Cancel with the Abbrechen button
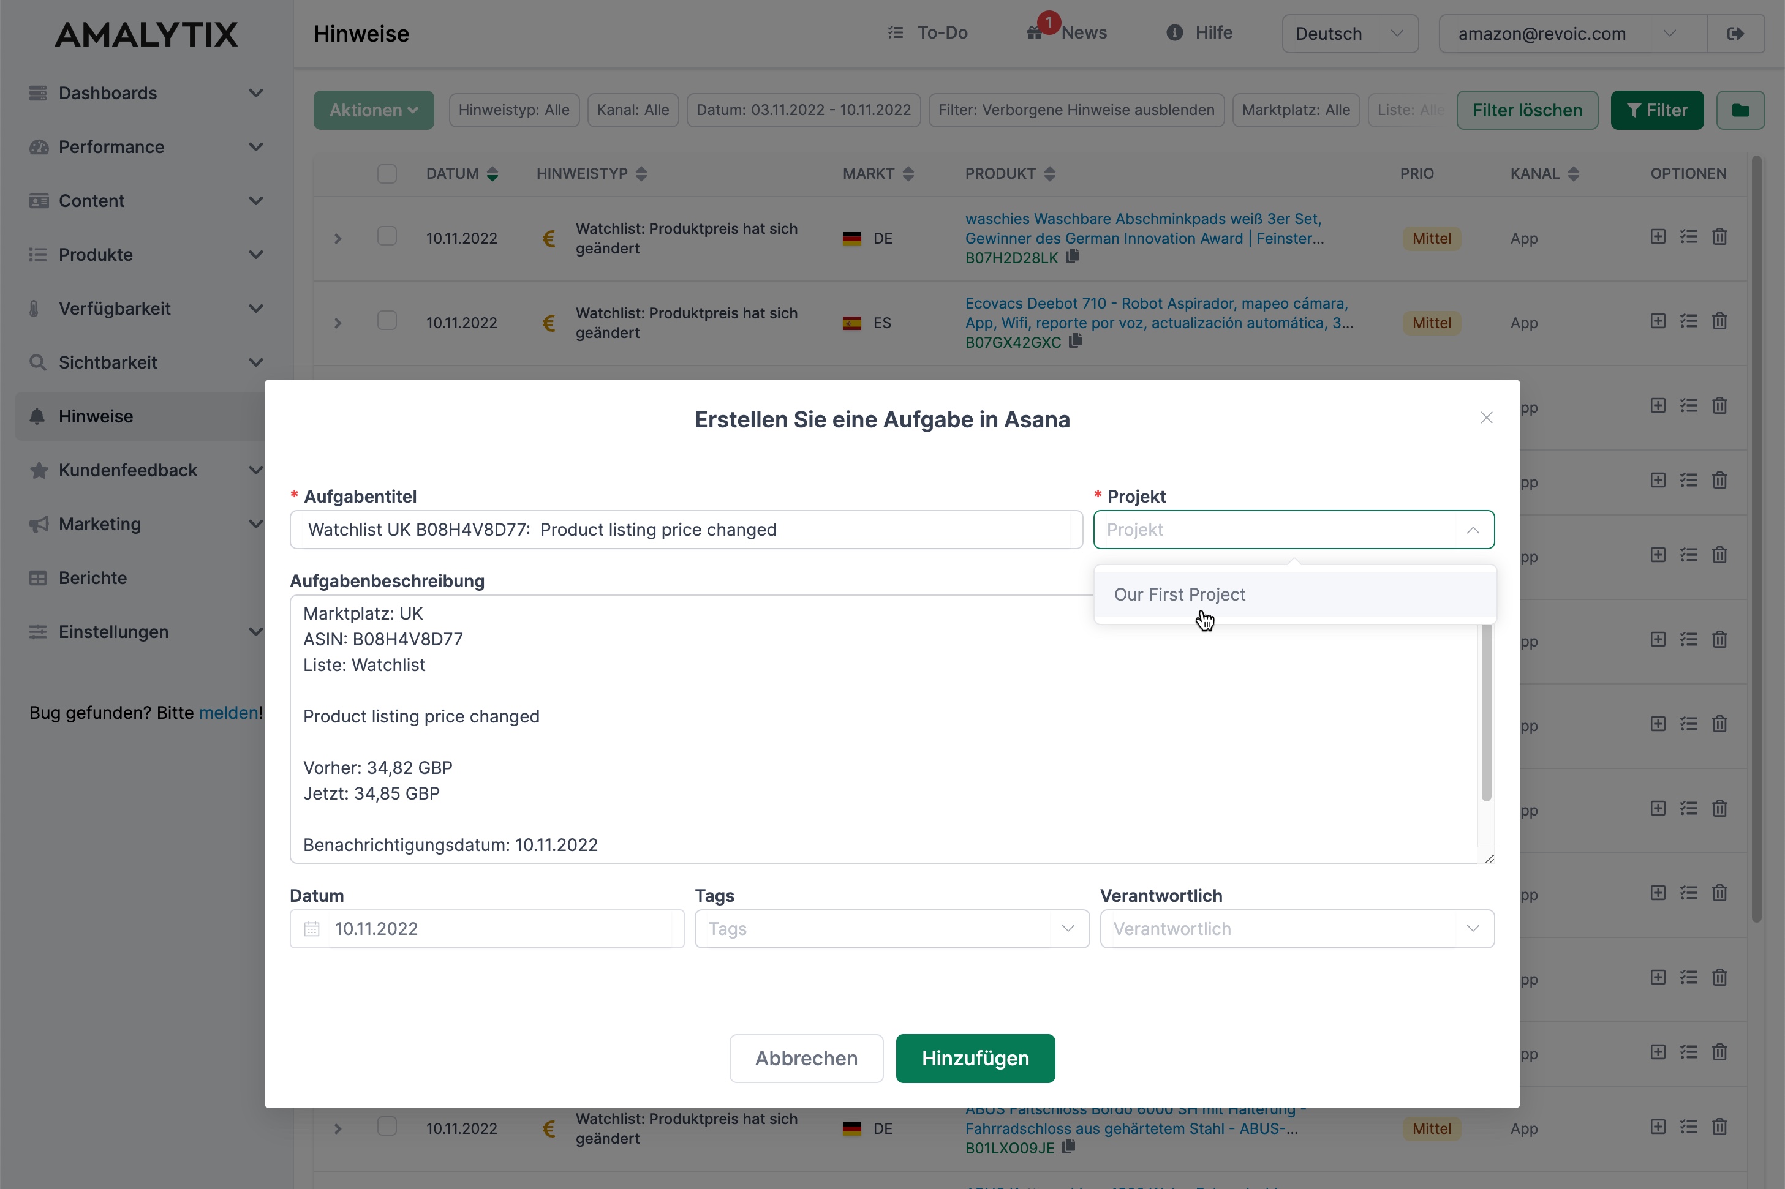Screen dimensions: 1785x1189 pos(806,1058)
